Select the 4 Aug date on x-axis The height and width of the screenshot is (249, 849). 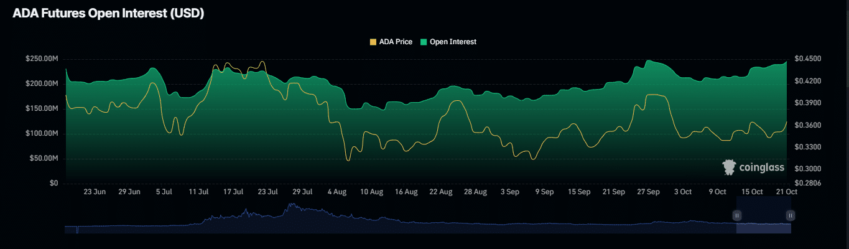tap(337, 192)
